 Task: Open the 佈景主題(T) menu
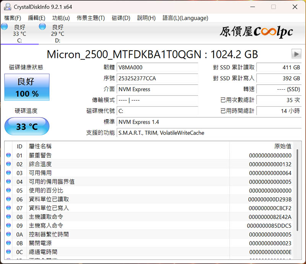pyautogui.click(x=91, y=18)
